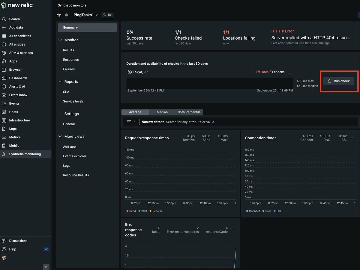Open Connection times chart menu
This screenshot has width=360, height=270.
click(x=352, y=138)
